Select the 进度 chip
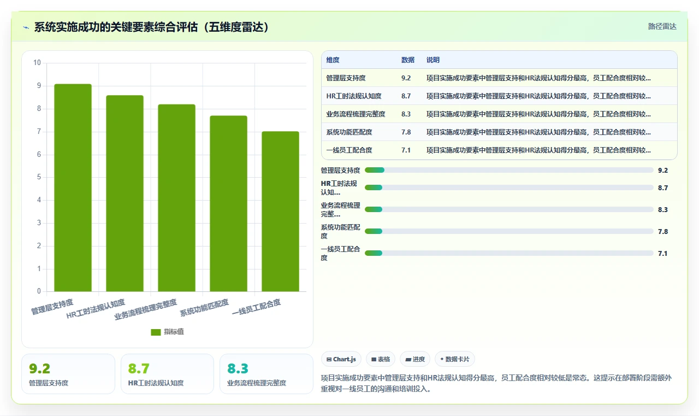 pos(415,359)
